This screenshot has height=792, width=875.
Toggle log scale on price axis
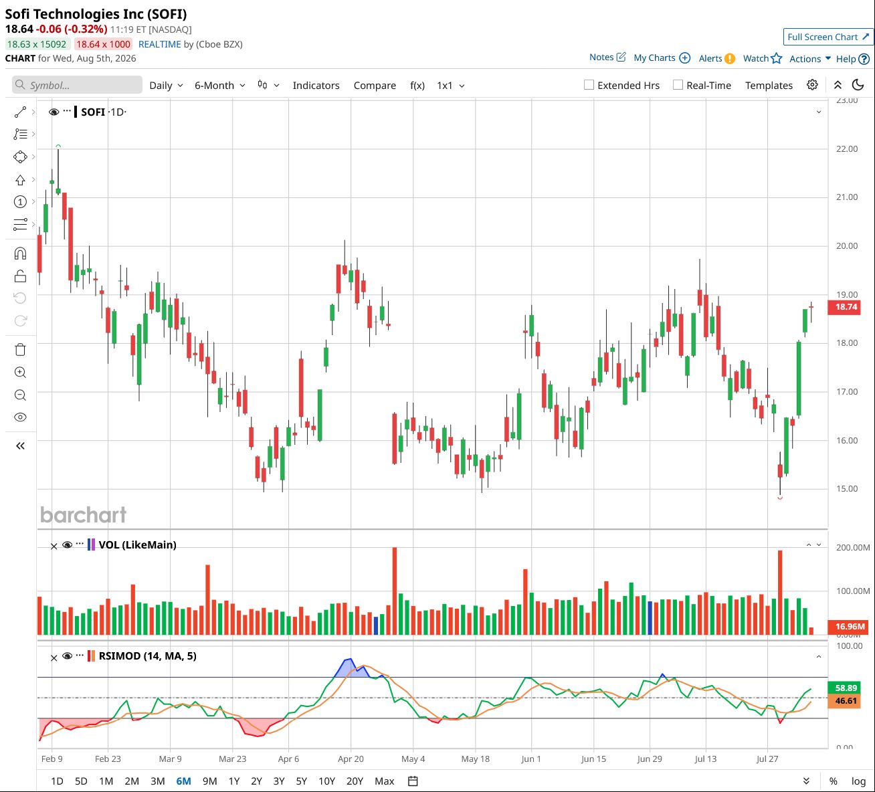[858, 781]
